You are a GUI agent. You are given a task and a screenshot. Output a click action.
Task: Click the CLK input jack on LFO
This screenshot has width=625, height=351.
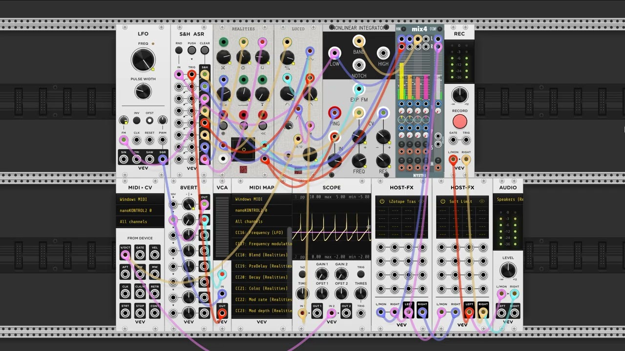tap(137, 140)
